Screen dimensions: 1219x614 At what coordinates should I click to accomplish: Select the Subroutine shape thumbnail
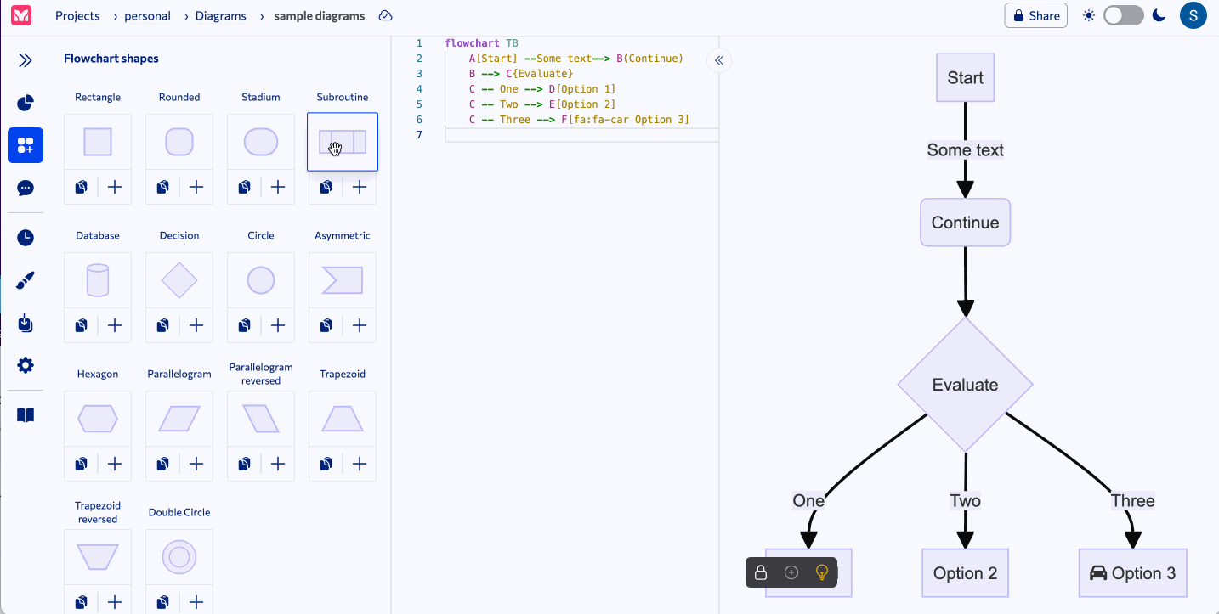point(343,142)
